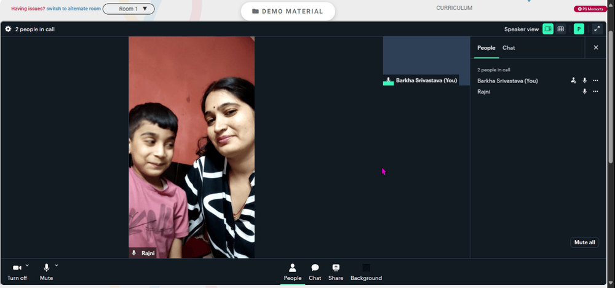
Task: Open People from the bottom toolbar
Action: coord(293,272)
